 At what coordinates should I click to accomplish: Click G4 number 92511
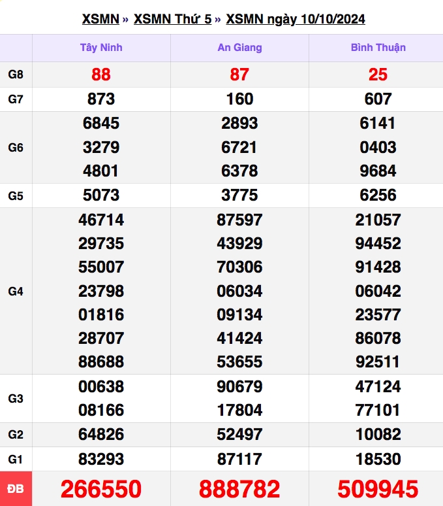point(377,362)
